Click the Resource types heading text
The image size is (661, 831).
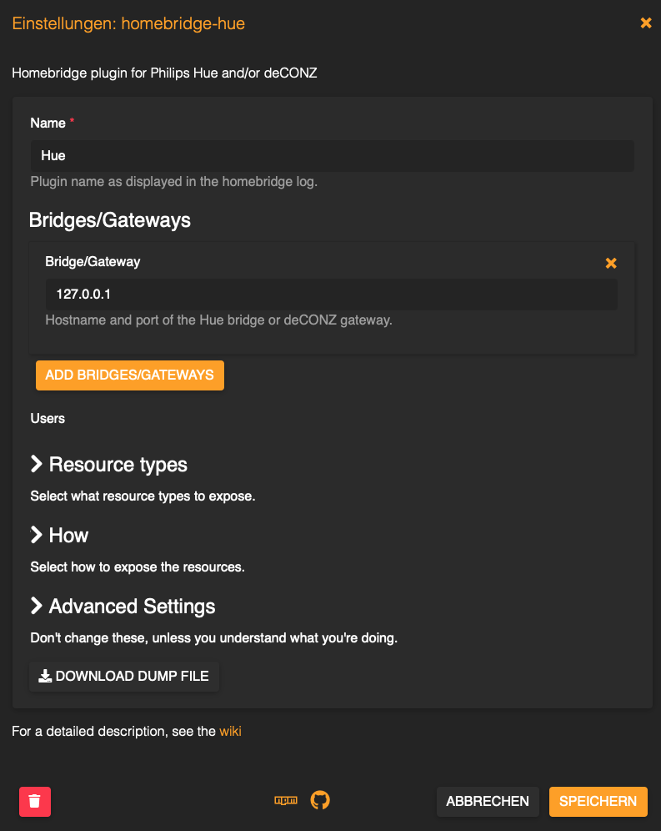[x=118, y=465]
